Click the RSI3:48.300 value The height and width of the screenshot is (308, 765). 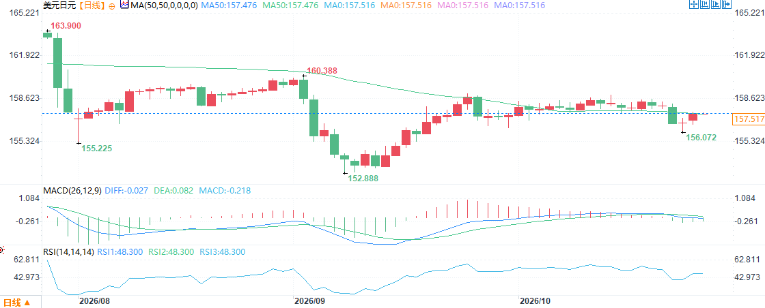pyautogui.click(x=223, y=252)
